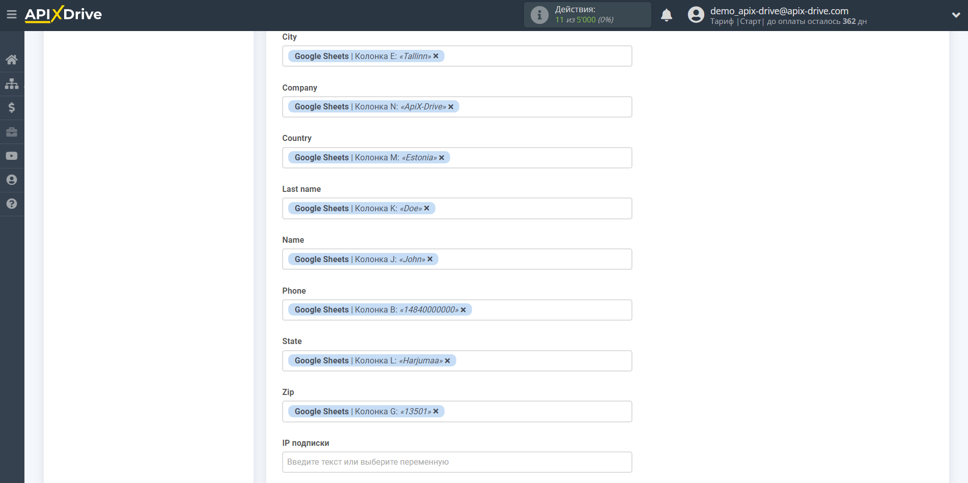Click the Действия actions counter panel
This screenshot has width=968, height=483.
tap(588, 15)
